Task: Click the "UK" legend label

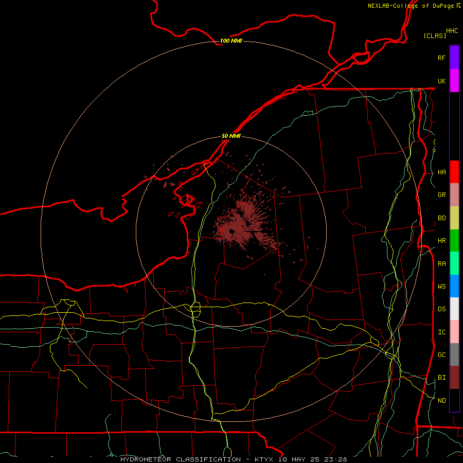Action: coord(442,81)
